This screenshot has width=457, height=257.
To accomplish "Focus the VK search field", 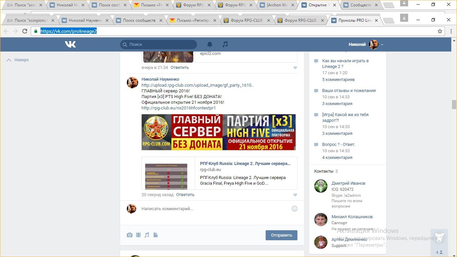I will (x=159, y=45).
